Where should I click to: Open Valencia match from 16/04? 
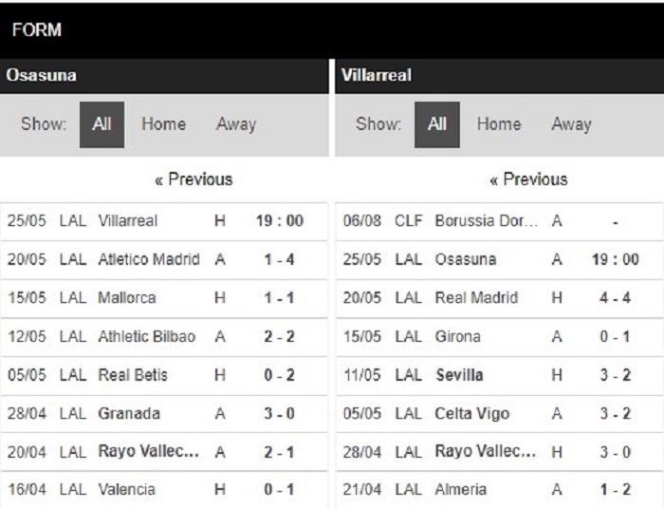tap(127, 490)
